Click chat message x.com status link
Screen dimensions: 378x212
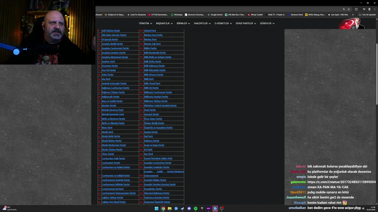pyautogui.click(x=341, y=182)
